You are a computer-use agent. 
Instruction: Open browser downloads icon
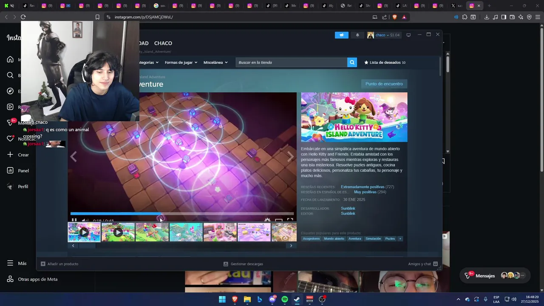coord(487,17)
